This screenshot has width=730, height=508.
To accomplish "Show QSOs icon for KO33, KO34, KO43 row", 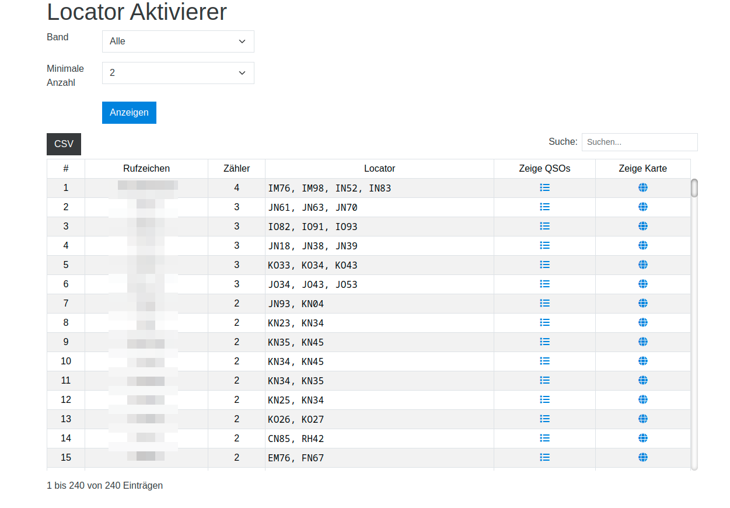I will [x=544, y=265].
